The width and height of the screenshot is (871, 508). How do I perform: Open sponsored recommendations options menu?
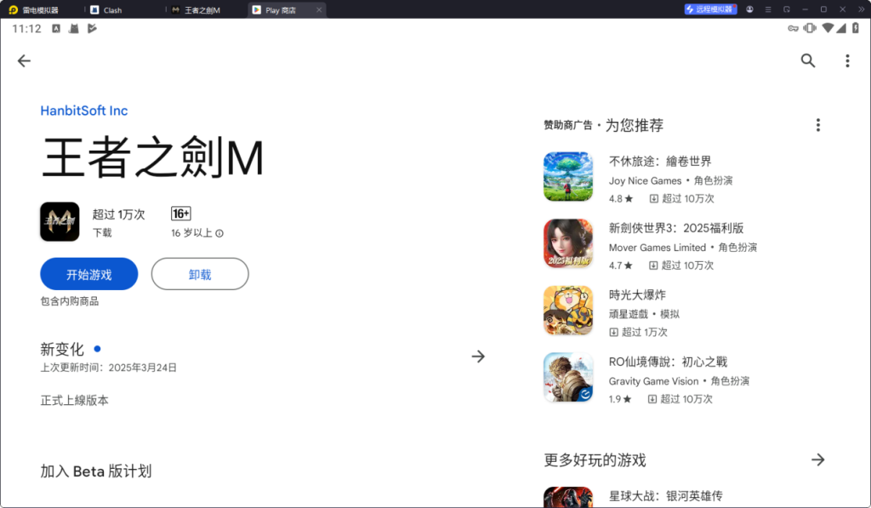point(817,125)
